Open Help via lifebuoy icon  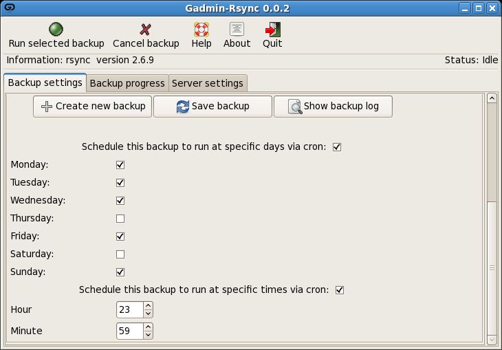pos(201,30)
